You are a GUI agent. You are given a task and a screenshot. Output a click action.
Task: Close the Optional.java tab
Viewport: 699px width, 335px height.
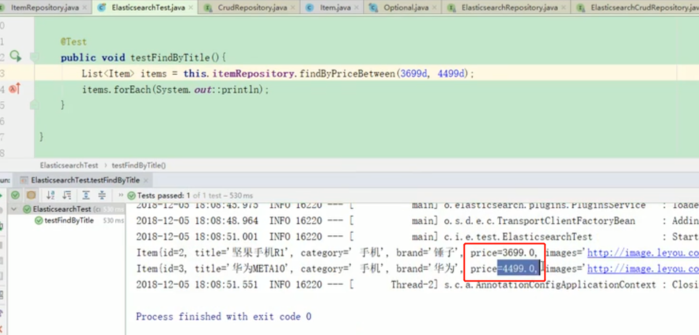(x=435, y=8)
